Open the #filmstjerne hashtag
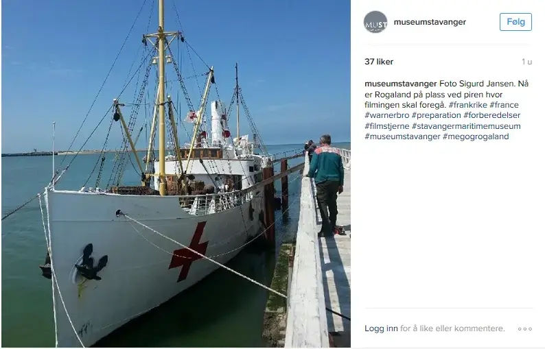 click(387, 126)
